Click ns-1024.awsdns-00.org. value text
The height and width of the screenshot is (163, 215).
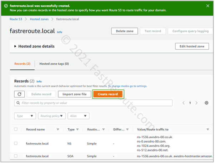coord(154,146)
